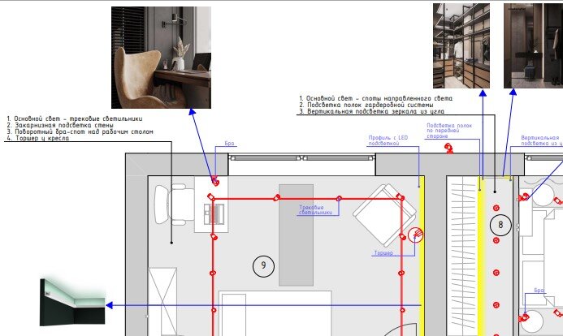Click note '3. Вертикальная подсветка зеркала из угла'
This screenshot has width=563, height=336.
click(372, 111)
